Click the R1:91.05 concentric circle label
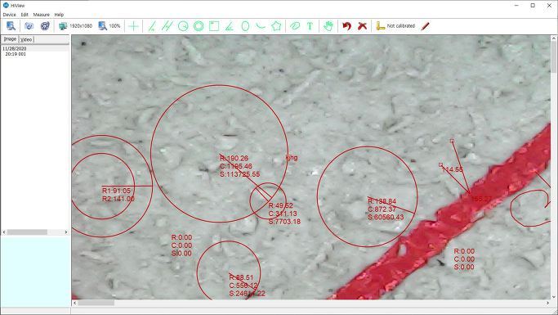The width and height of the screenshot is (558, 315). pos(116,191)
